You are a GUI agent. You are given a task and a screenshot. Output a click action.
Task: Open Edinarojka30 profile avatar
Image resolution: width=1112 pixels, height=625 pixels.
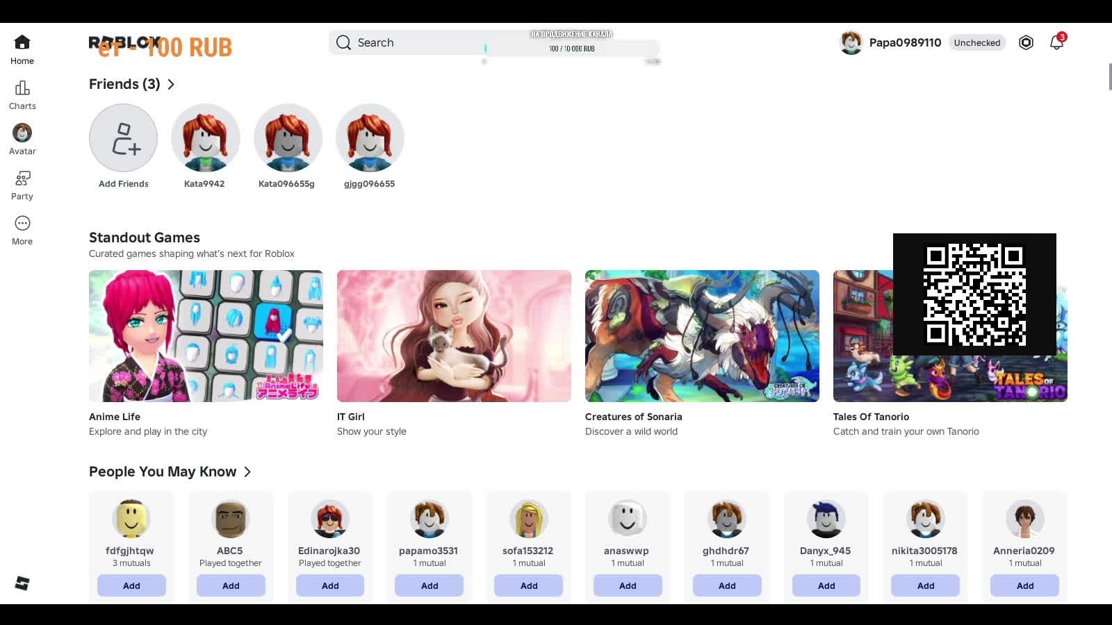[330, 519]
